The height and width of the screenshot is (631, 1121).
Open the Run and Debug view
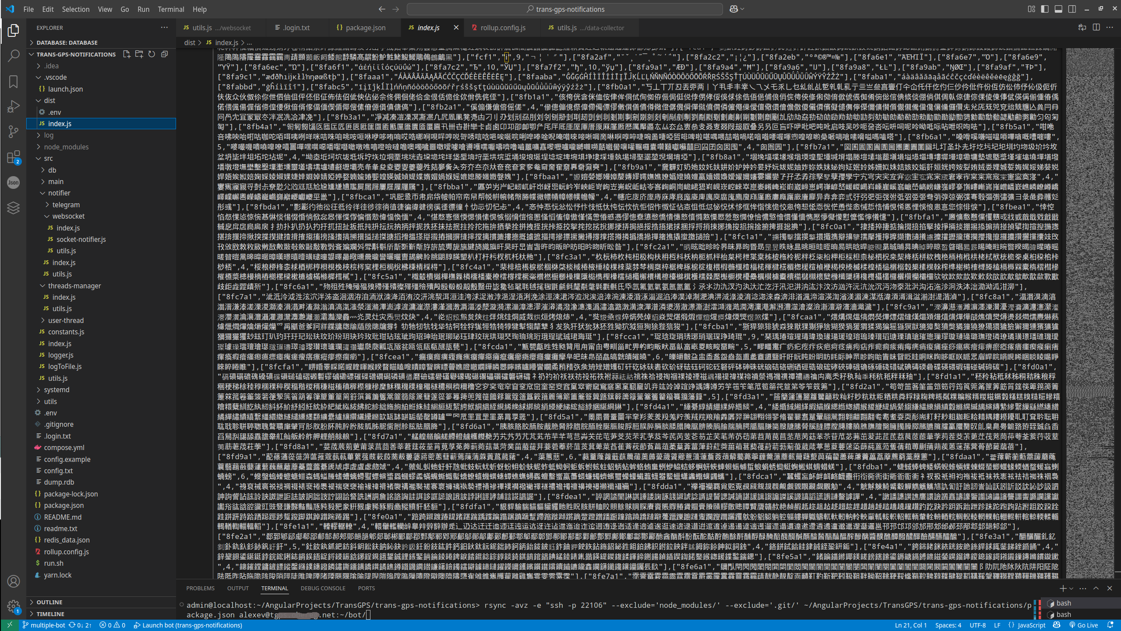click(14, 106)
